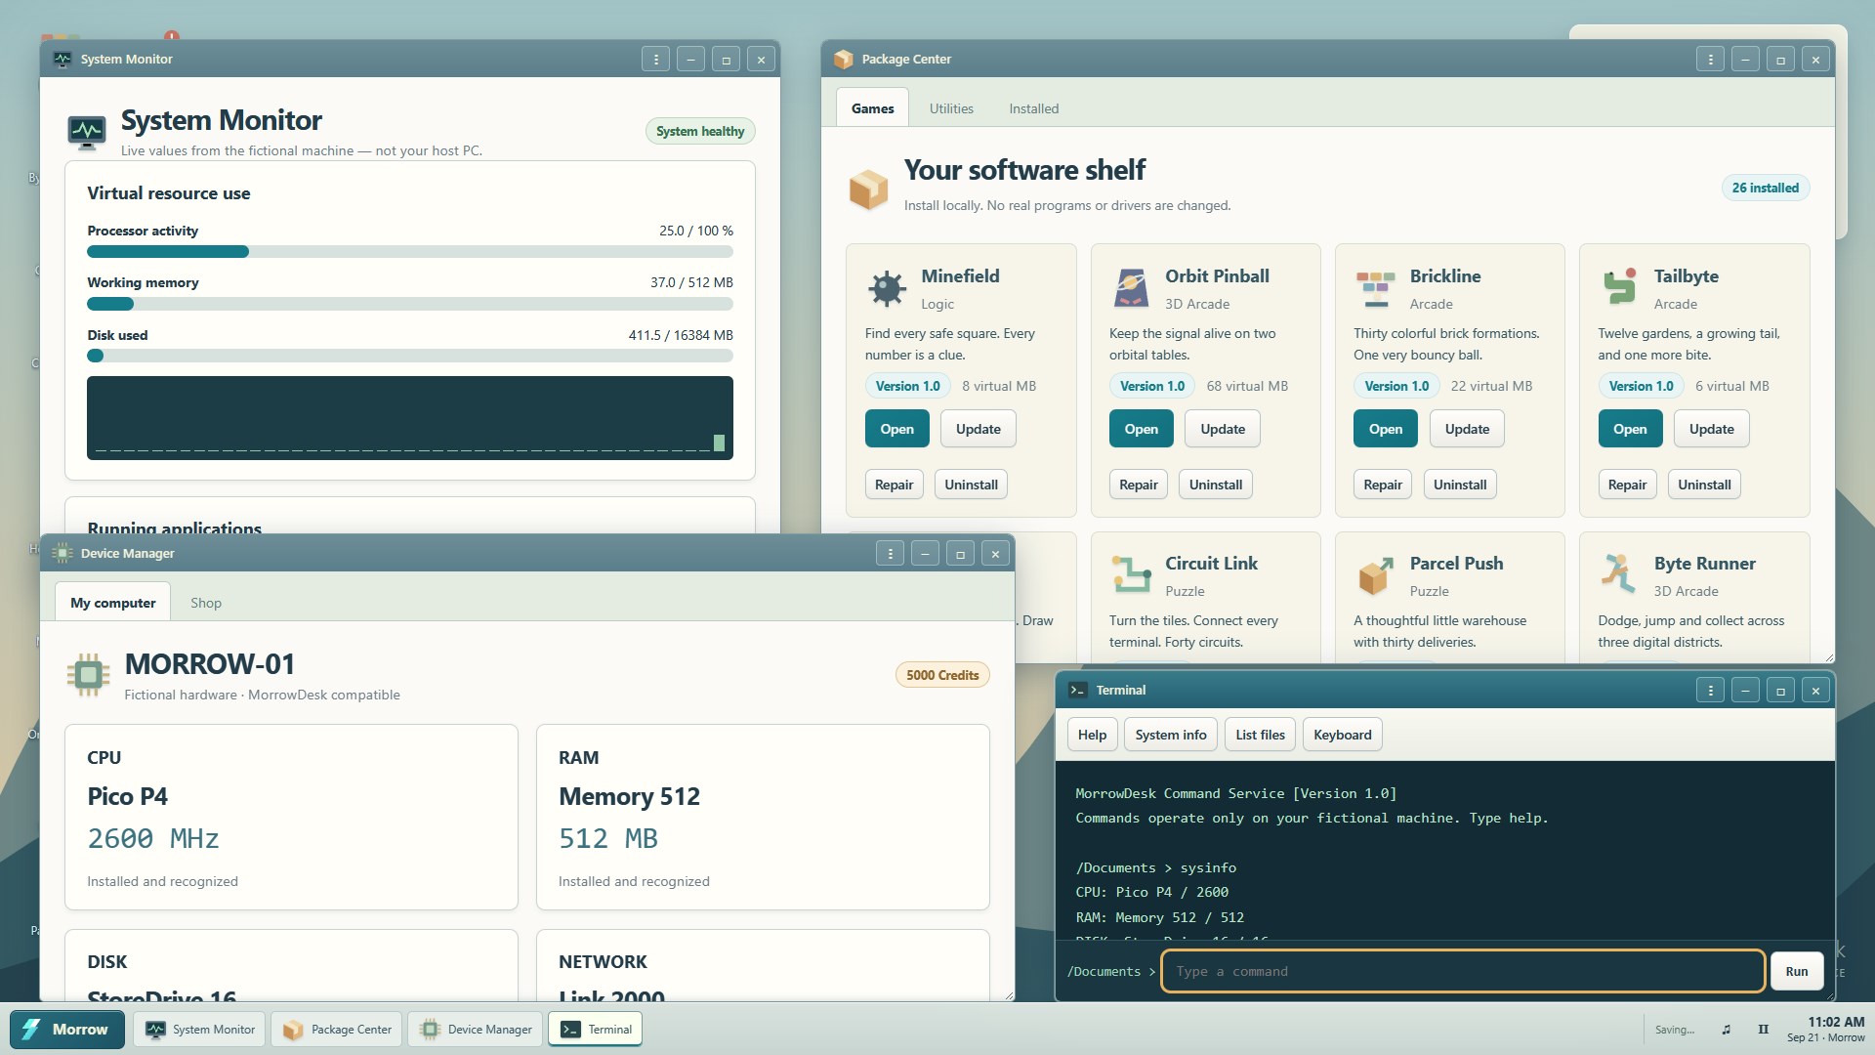This screenshot has width=1875, height=1055.
Task: Update Orbit Pinball
Action: coord(1222,429)
